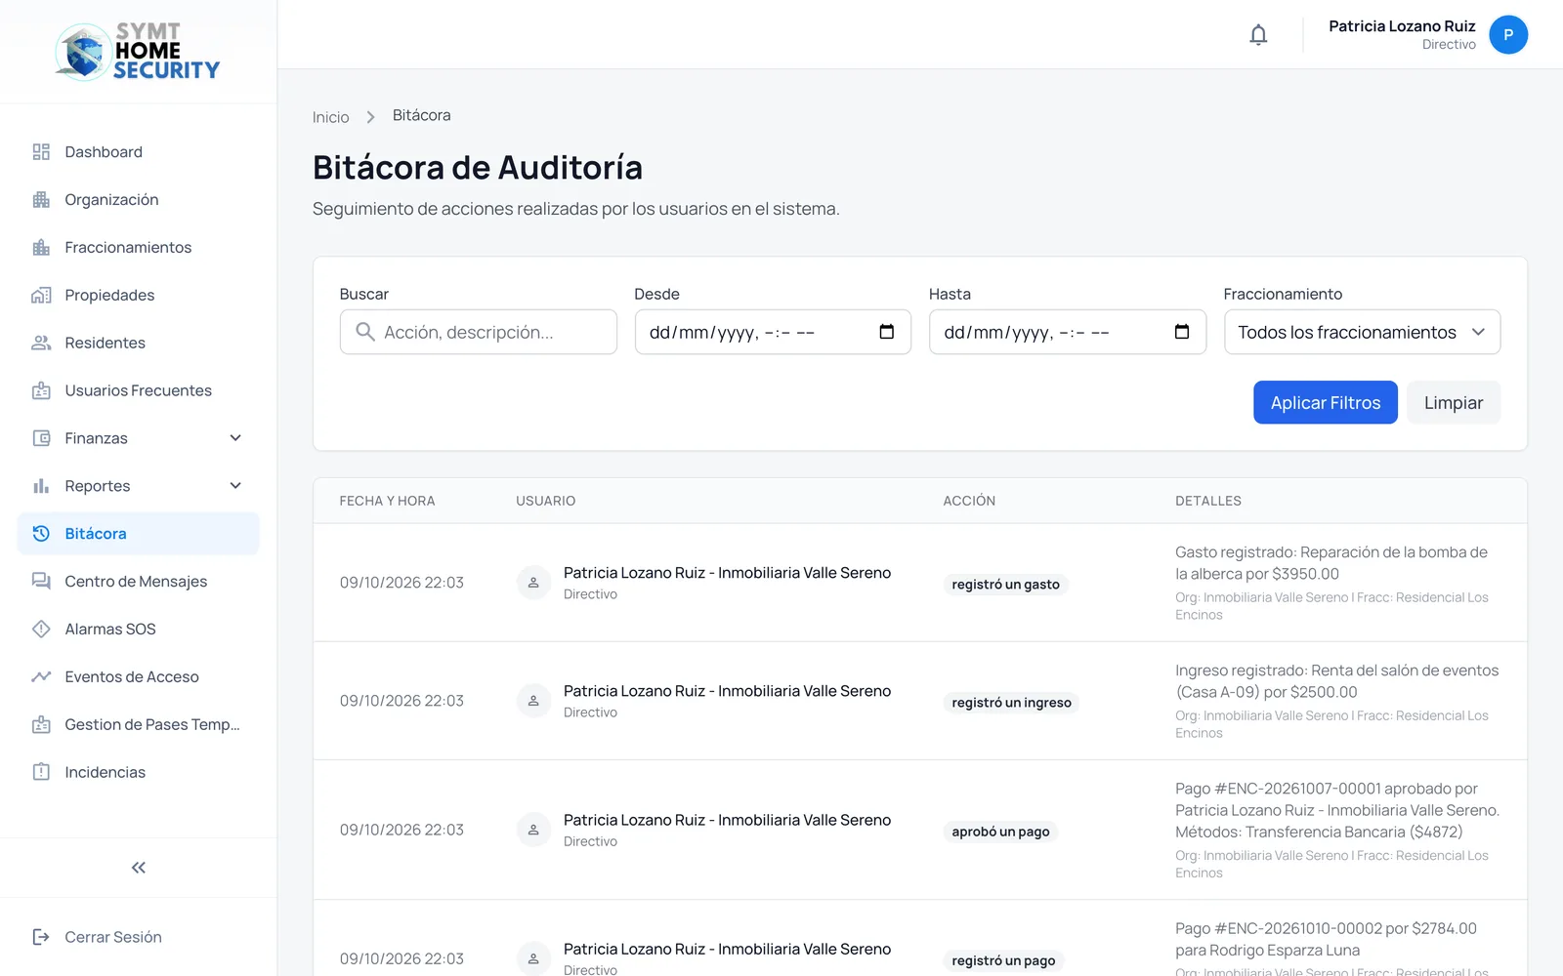This screenshot has width=1563, height=976.
Task: Click 'Pago #ENC-20261007-00001 aprobado' details text
Action: click(x=1337, y=810)
